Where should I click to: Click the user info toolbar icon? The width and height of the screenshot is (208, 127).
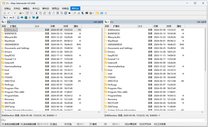pos(83,13)
